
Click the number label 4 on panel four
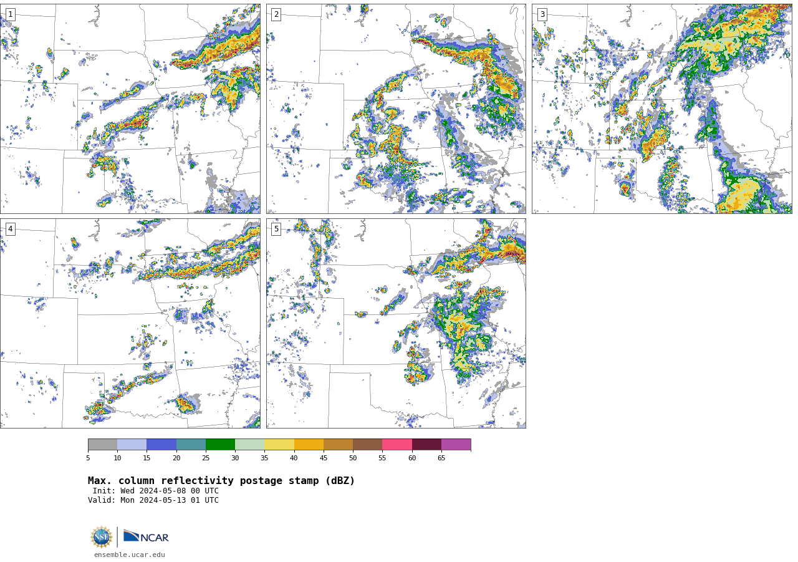(10, 229)
